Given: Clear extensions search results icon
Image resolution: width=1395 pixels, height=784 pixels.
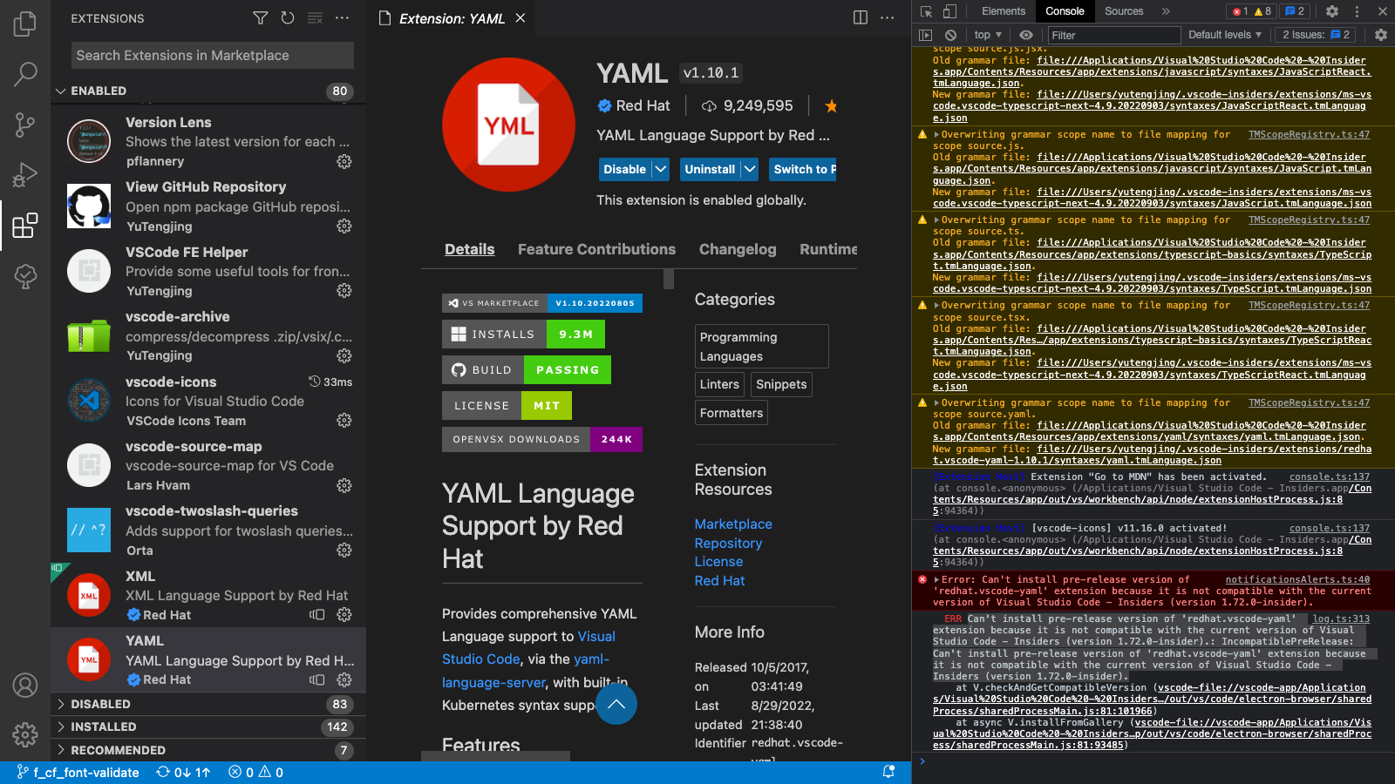Looking at the screenshot, I should [x=315, y=17].
